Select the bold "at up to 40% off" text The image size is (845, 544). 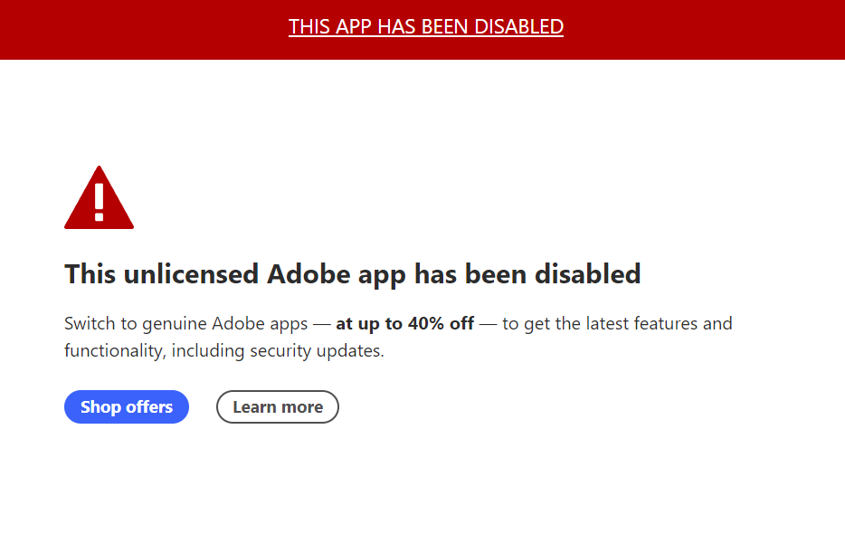pos(404,323)
